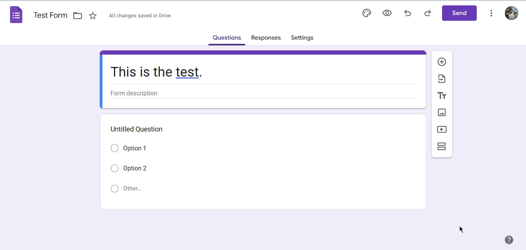Screen dimensions: 526x250
Task: Add a new section to the form
Action: pos(442,147)
